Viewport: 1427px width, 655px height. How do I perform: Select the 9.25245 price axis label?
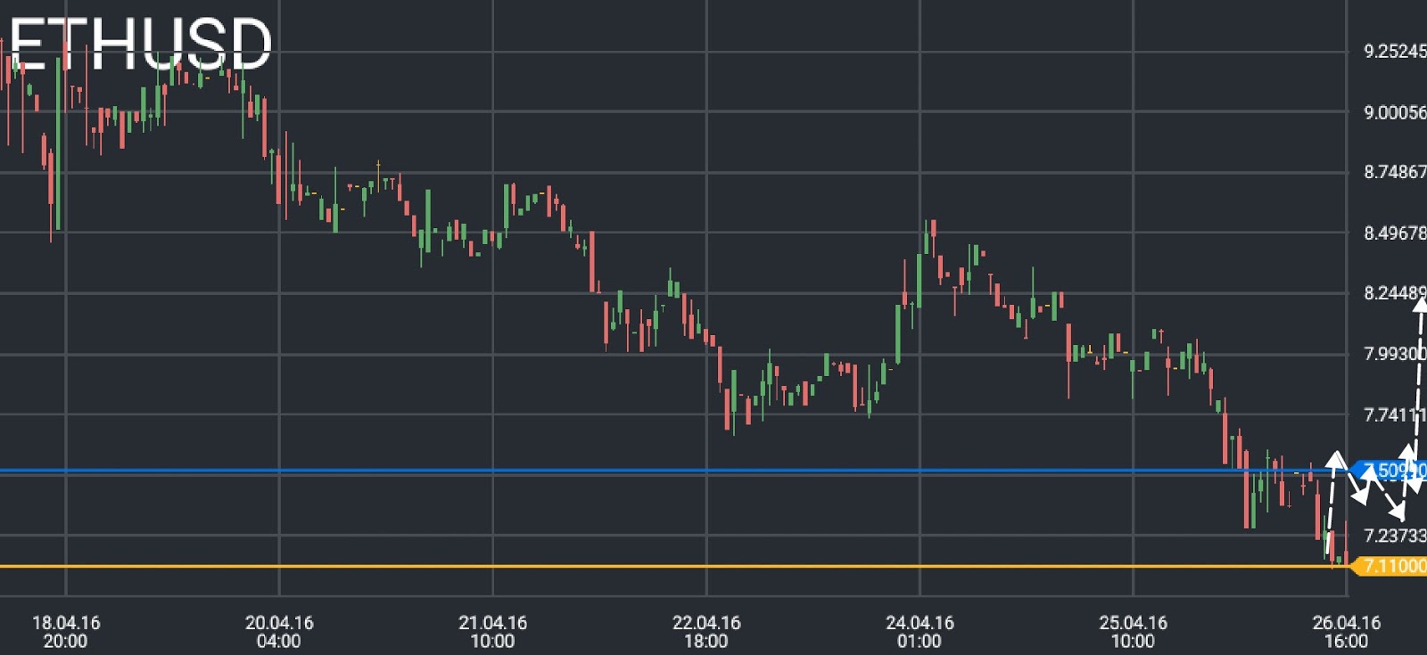point(1395,51)
